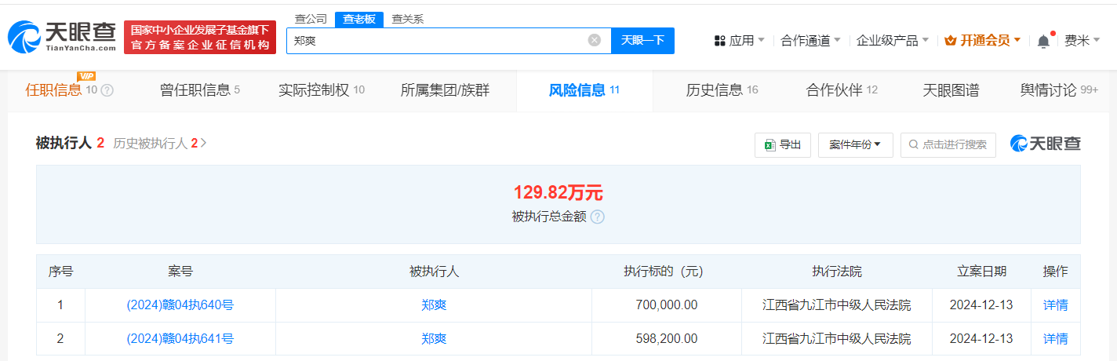Open 详情 for the 598,200.00 row
This screenshot has height=361, width=1117.
click(x=1055, y=339)
